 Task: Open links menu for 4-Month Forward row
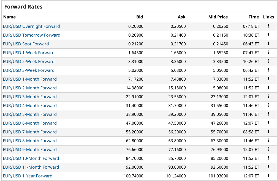(x=268, y=105)
